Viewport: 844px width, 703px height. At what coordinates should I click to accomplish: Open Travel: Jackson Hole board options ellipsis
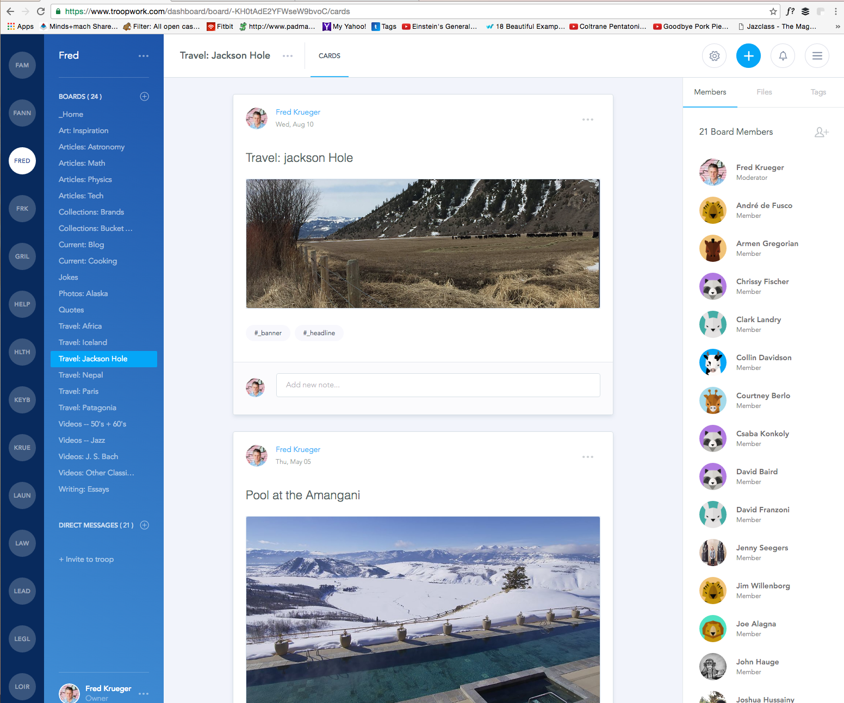click(x=288, y=56)
